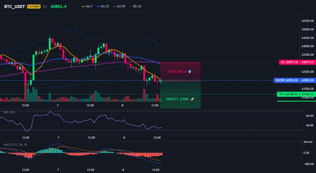316x173 pixels.
Task: Click the RSI panel's date 7 time label
Action: point(58,138)
